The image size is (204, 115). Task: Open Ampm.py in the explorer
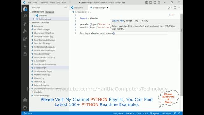pos(38,26)
